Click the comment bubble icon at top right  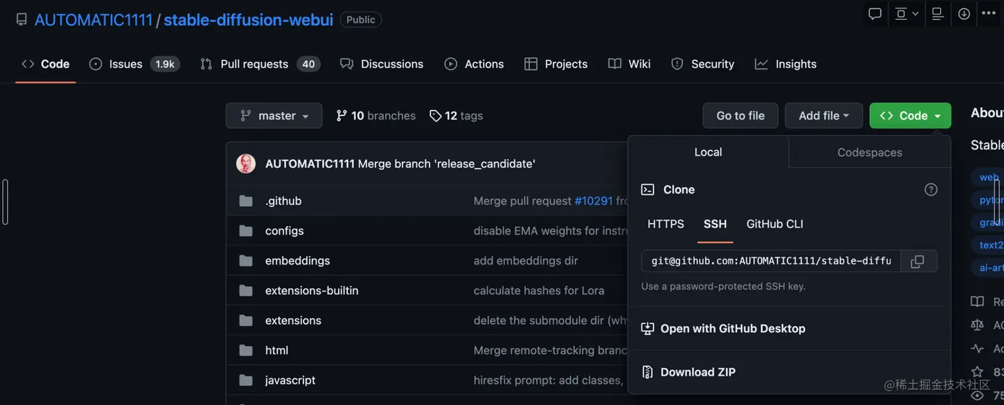[x=875, y=14]
